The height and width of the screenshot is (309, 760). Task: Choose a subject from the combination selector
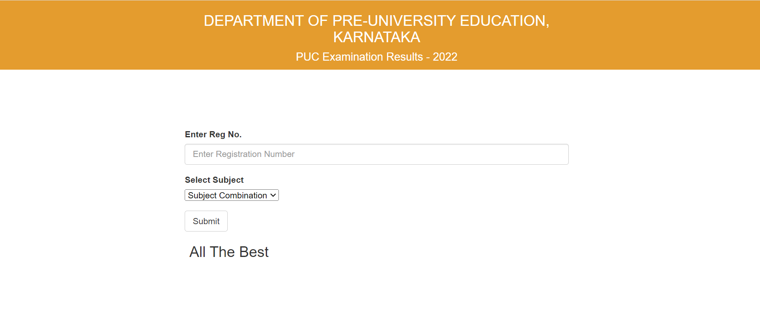[231, 195]
